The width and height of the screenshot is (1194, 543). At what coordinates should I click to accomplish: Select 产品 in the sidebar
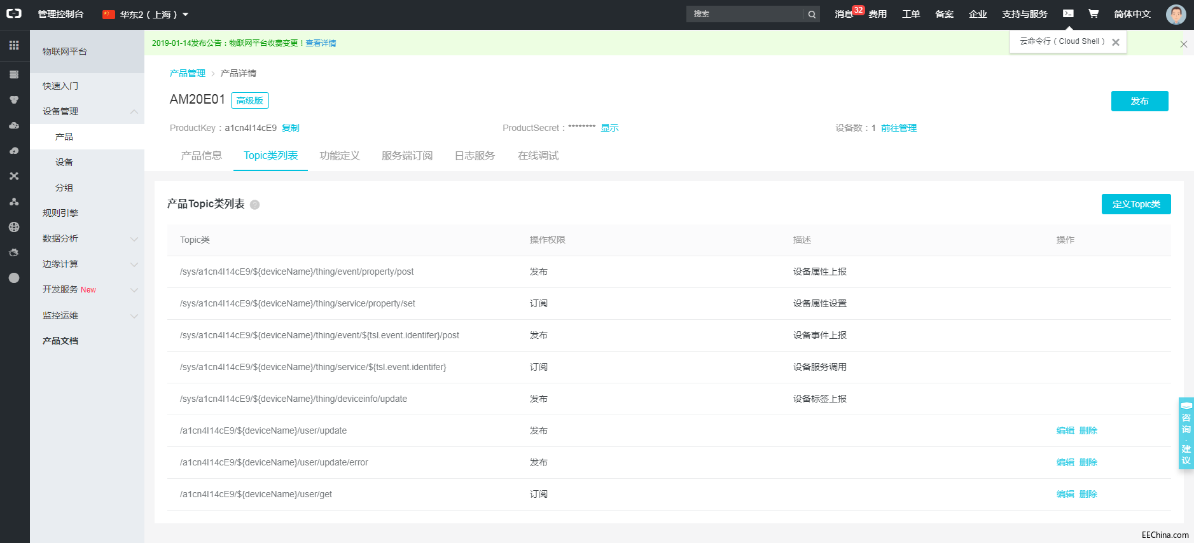87,137
